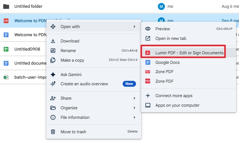This screenshot has width=239, height=148.
Task: Select Apps on your computer
Action: pos(189,105)
